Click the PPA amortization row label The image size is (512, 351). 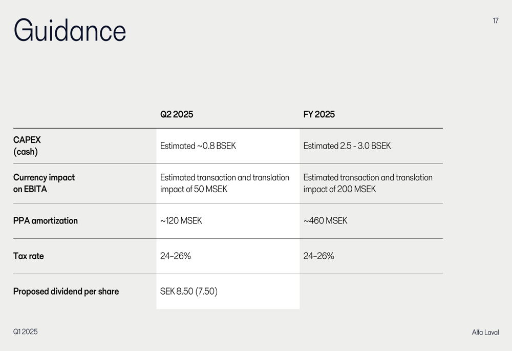(46, 221)
